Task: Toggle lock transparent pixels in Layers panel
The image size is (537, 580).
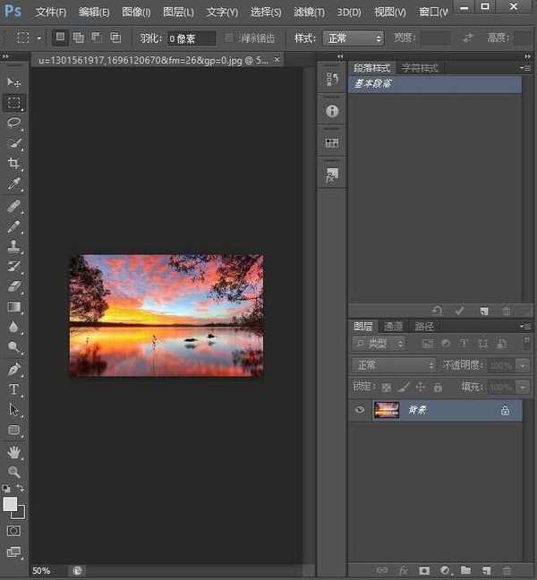Action: pos(387,388)
